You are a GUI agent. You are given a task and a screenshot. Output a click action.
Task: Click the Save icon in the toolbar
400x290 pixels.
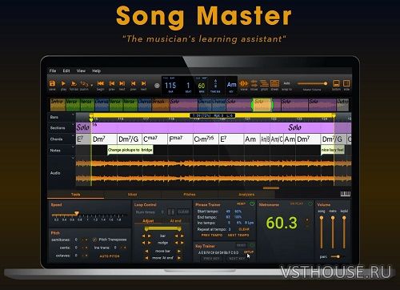tap(52, 83)
